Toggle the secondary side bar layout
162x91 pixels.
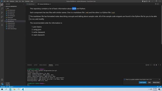coord(147,1)
